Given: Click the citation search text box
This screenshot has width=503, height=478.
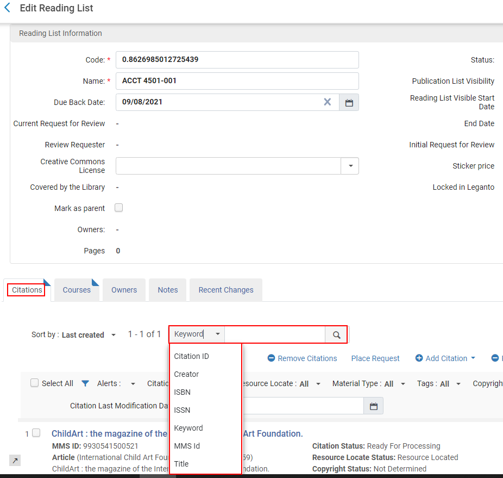Looking at the screenshot, I should click(x=275, y=334).
